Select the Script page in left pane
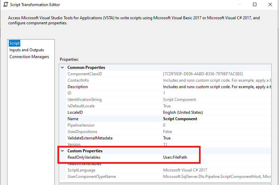279x185 pixels. click(x=15, y=43)
